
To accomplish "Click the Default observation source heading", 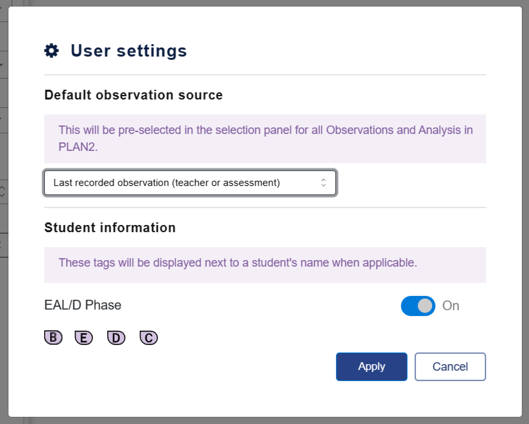I will pos(133,95).
